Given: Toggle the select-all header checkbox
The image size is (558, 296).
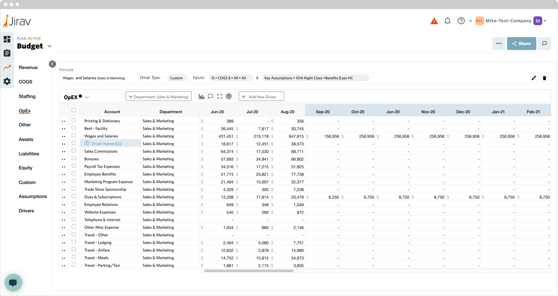Looking at the screenshot, I should pyautogui.click(x=74, y=110).
